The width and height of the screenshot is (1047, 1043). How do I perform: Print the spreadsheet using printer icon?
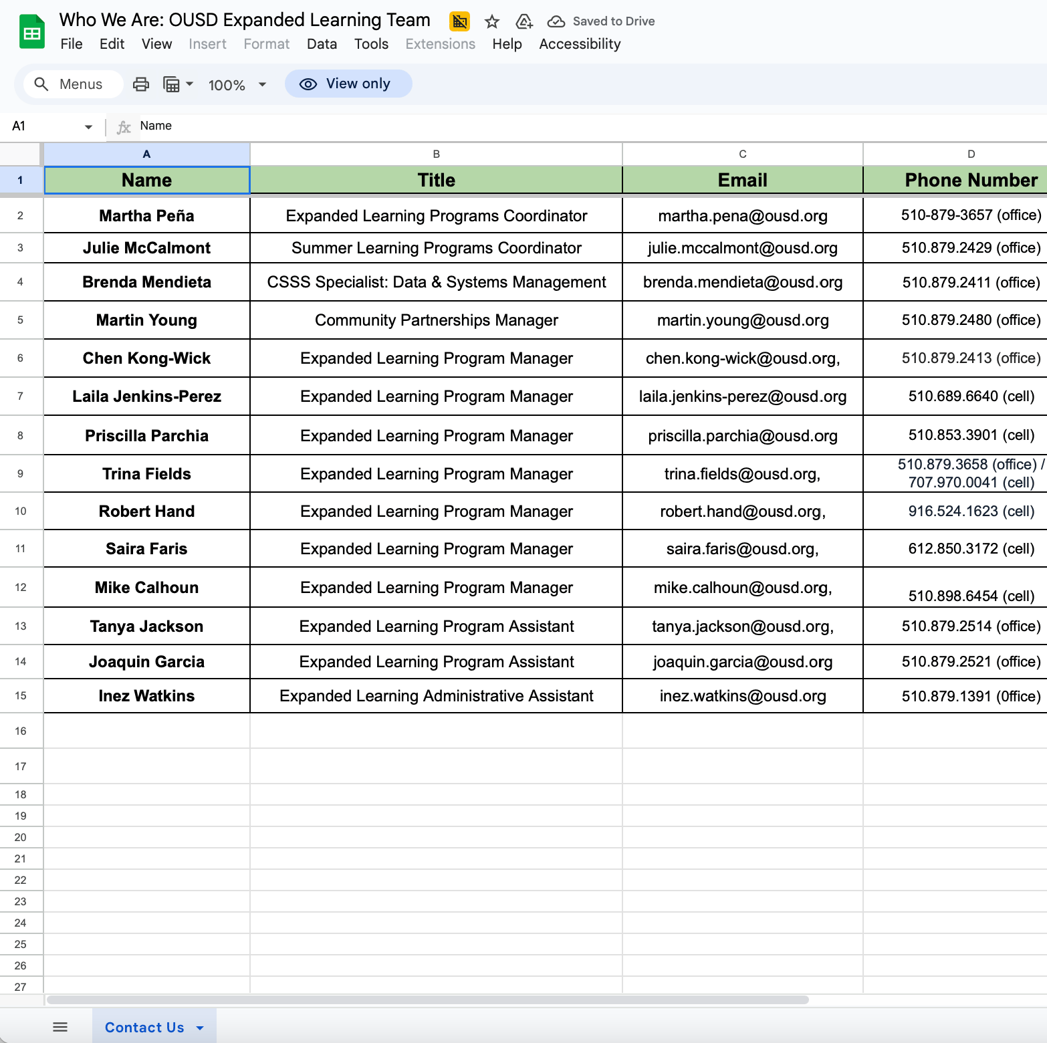coord(141,84)
